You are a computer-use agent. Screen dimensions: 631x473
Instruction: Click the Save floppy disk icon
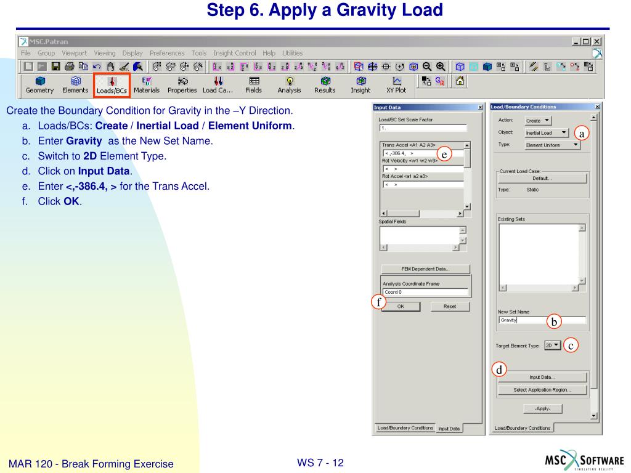coord(55,67)
